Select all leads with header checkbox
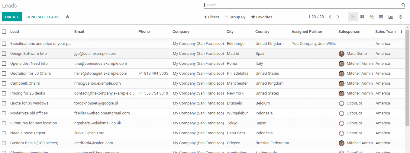This screenshot has width=410, height=153. click(x=4, y=32)
